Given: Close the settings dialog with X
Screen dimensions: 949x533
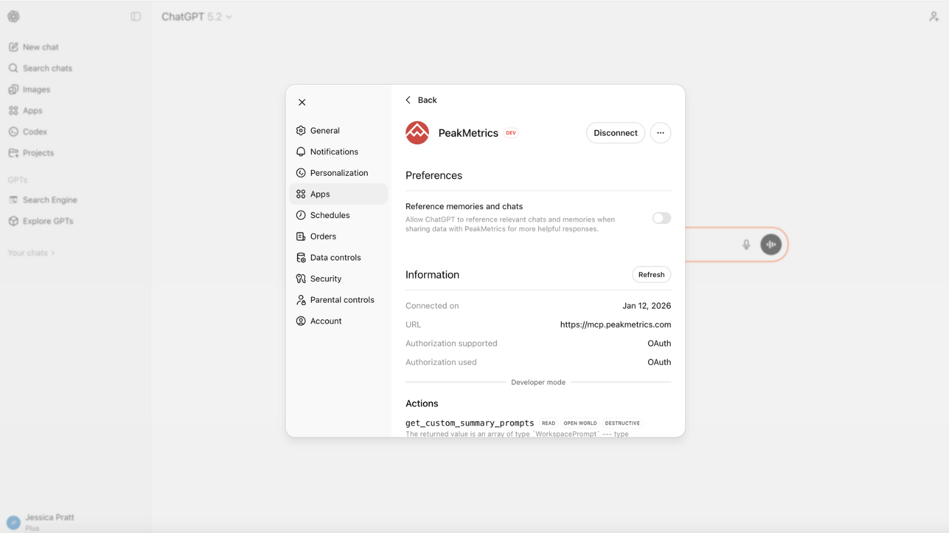Looking at the screenshot, I should coord(302,102).
